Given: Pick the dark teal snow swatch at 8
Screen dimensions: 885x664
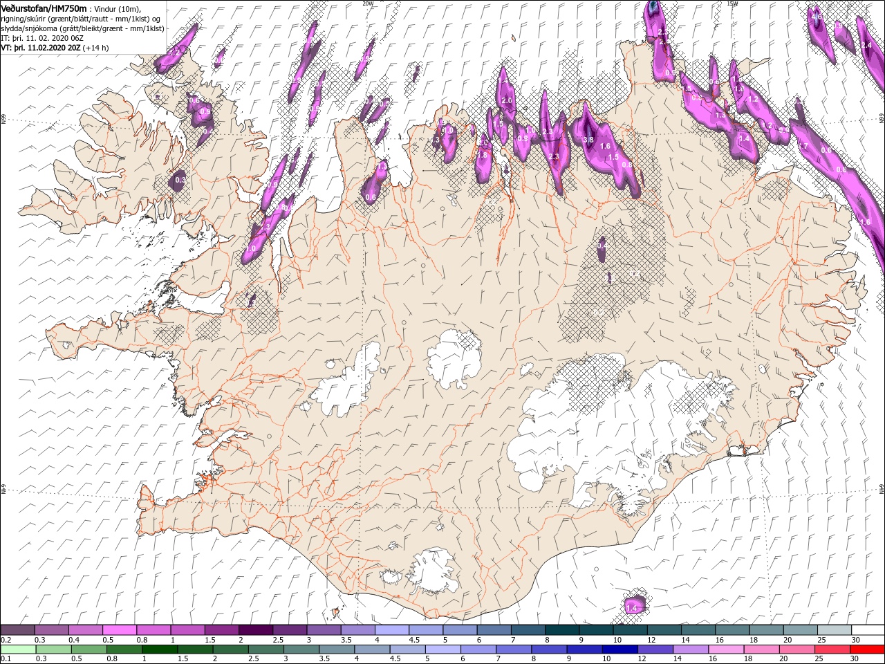Looking at the screenshot, I should click(562, 630).
